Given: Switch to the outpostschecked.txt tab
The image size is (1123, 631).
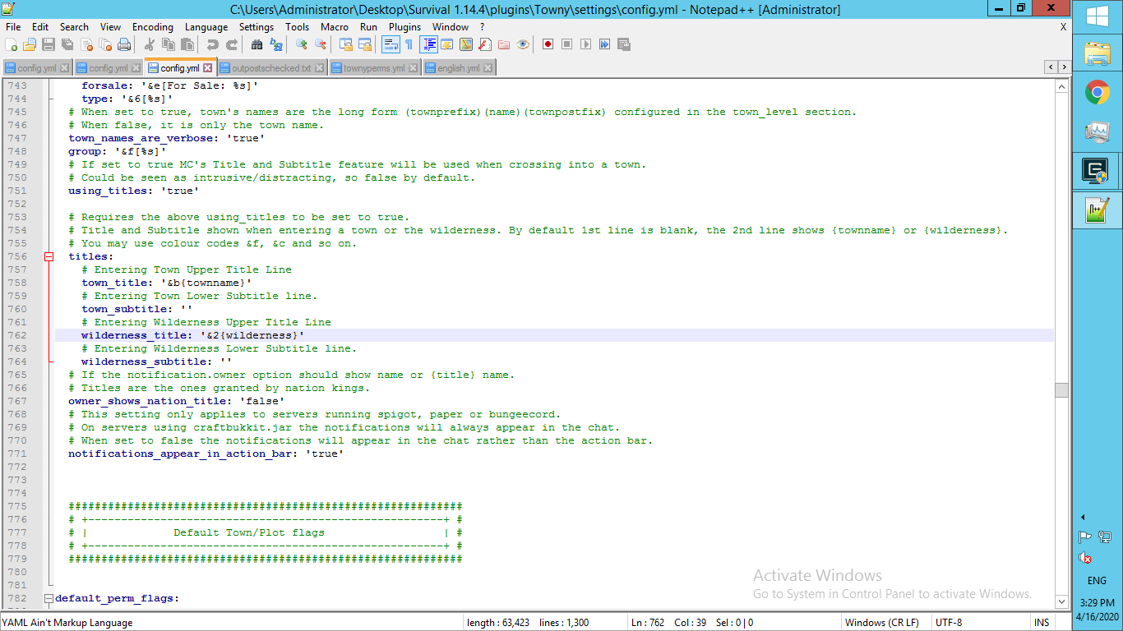Looking at the screenshot, I should coord(271,68).
